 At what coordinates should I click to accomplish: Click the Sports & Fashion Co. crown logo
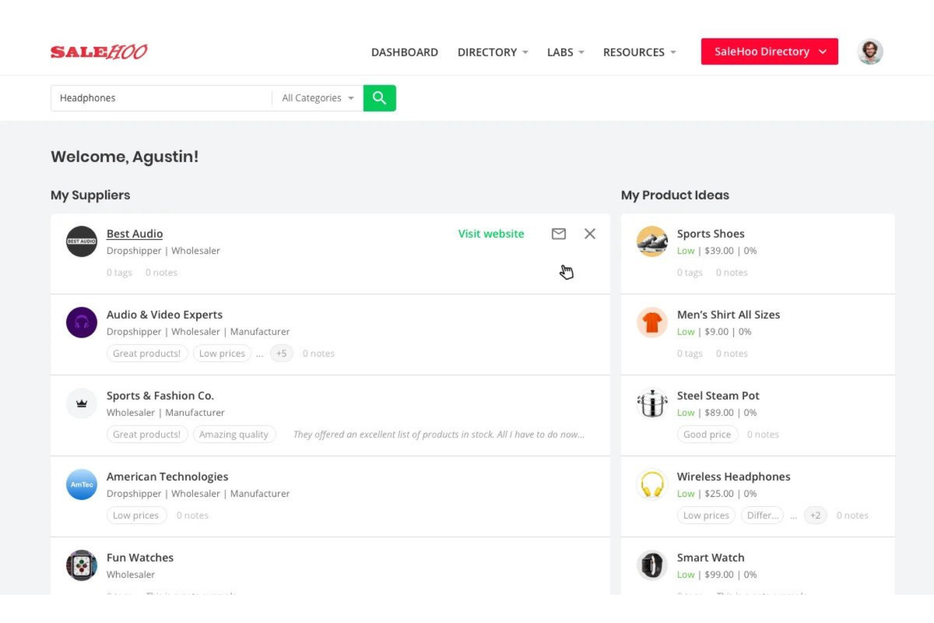(x=82, y=403)
